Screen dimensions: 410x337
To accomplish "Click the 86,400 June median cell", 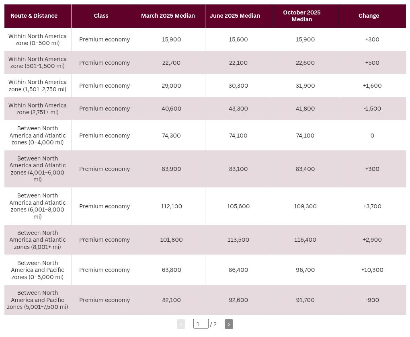I will (238, 270).
